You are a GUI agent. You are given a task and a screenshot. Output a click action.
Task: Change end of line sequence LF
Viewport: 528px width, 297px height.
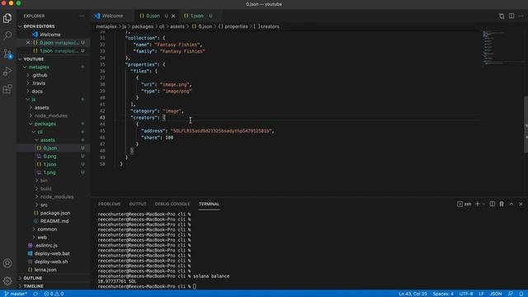[482, 294]
